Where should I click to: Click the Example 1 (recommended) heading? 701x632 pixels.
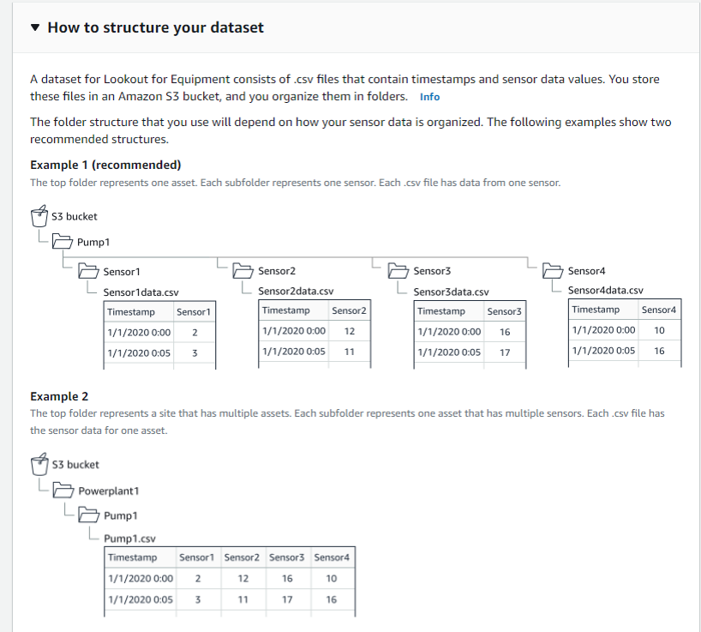click(105, 165)
